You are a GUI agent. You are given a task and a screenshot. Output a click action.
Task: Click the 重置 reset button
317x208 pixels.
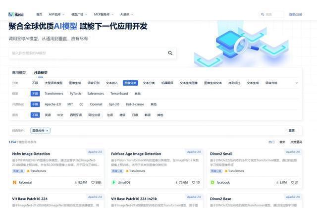click(x=292, y=131)
